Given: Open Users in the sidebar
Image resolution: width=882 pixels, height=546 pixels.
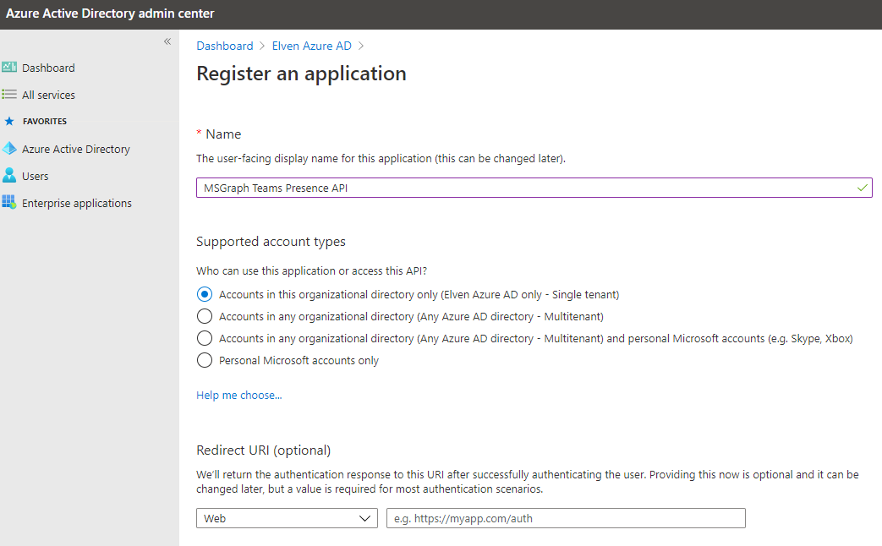Looking at the screenshot, I should coord(35,176).
